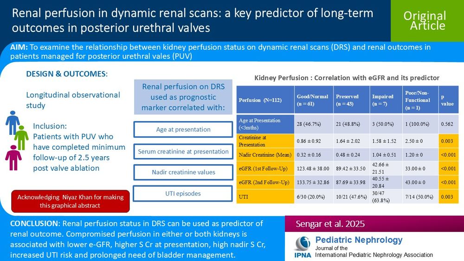Viewport: 464px width, 261px height.
Task: Click the 33.00 ± 0 cell
Action: click(x=420, y=168)
